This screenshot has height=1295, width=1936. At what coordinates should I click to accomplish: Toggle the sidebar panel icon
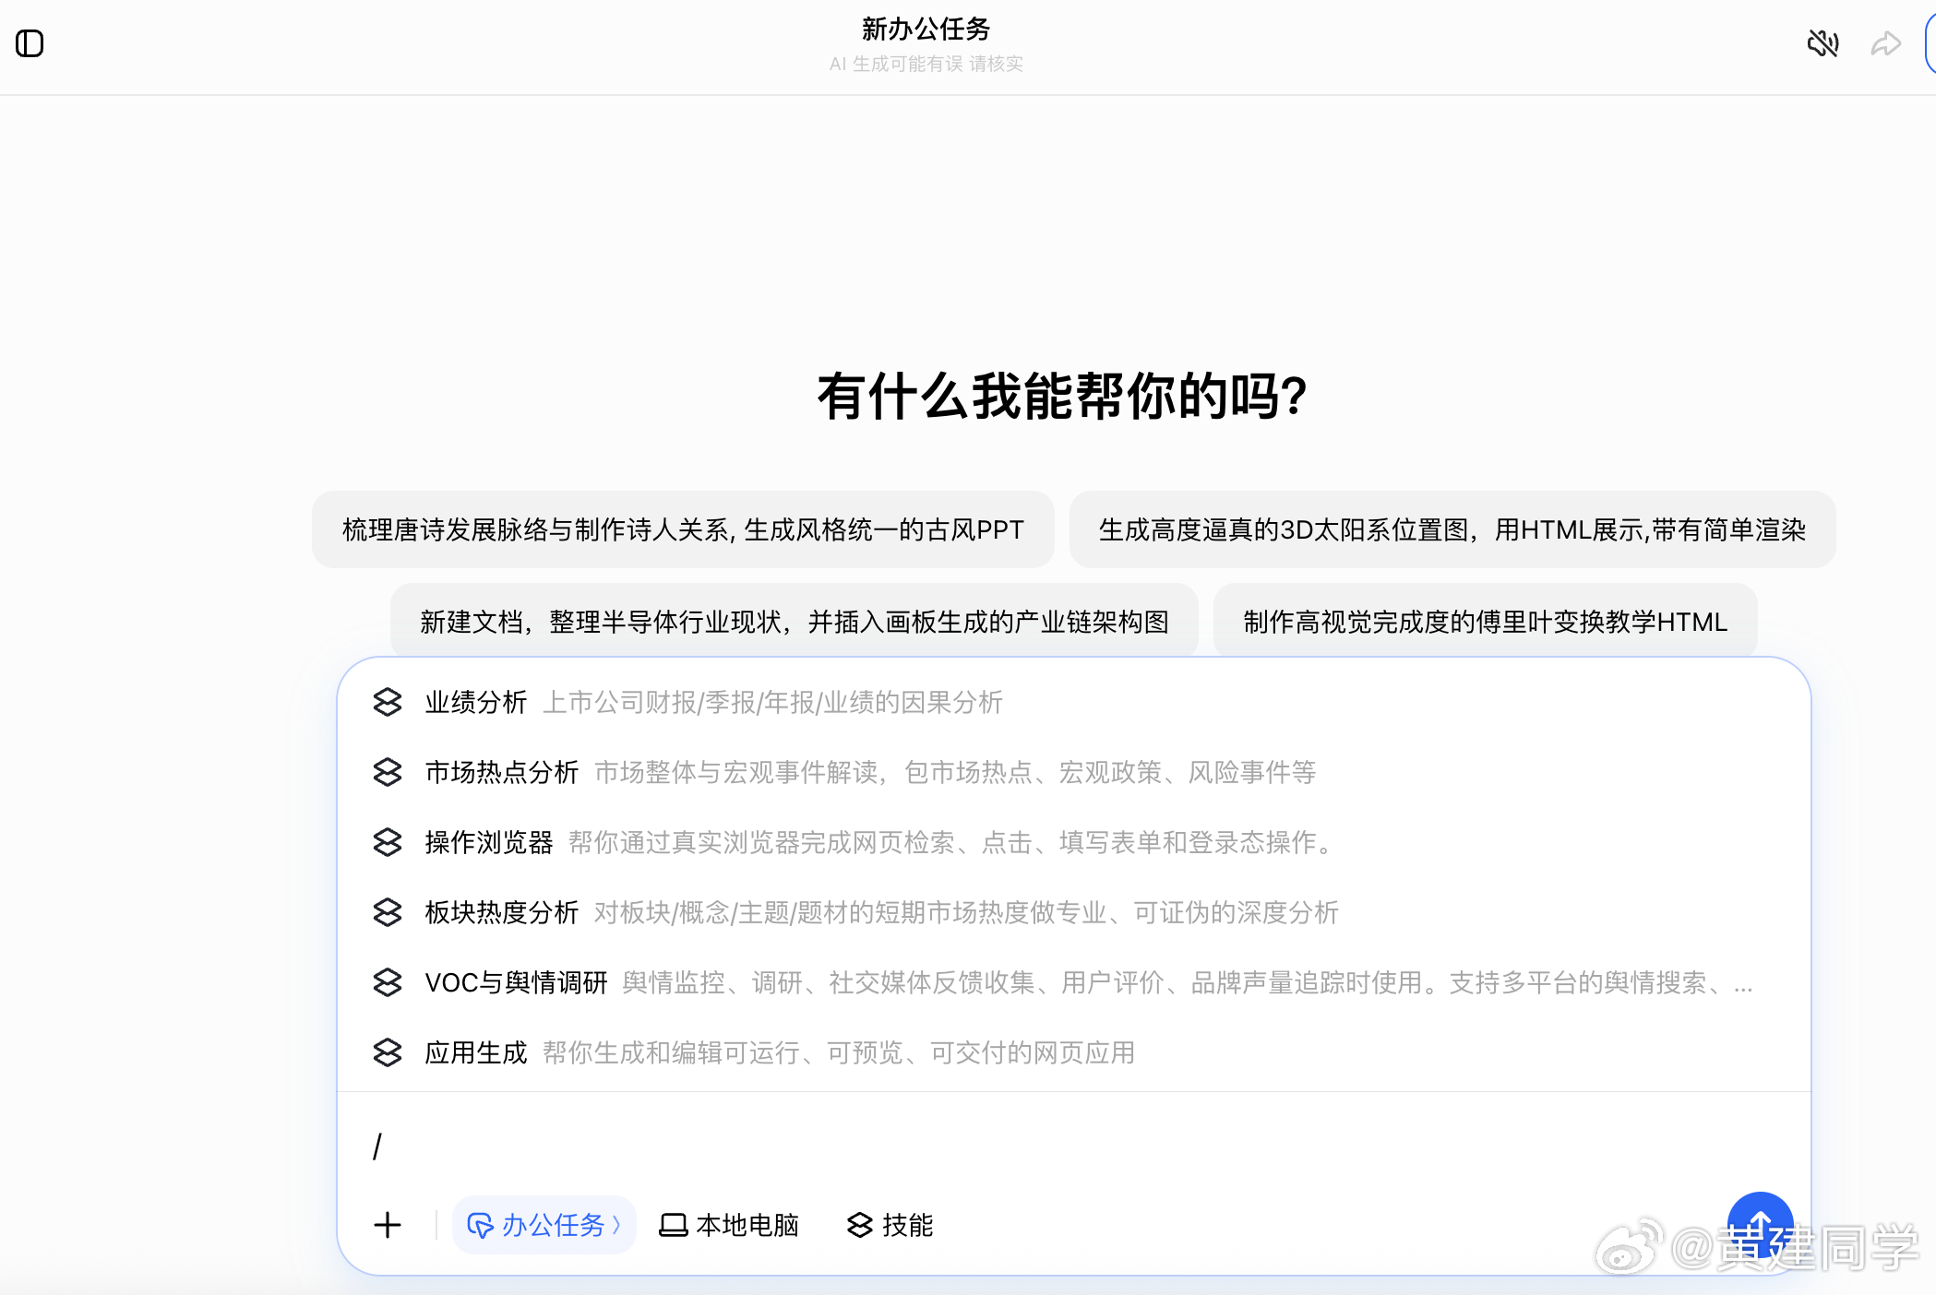pos(30,43)
